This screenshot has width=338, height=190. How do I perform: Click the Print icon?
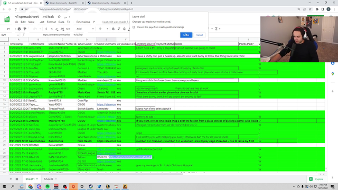click(20, 28)
